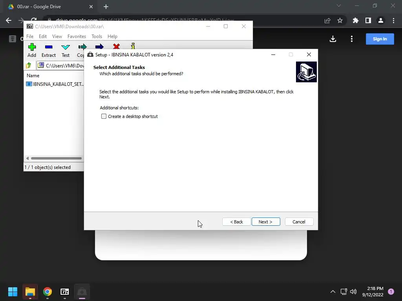Screen dimensions: 402x301
Task: Open the Help menu in 7-Zip
Action: (x=112, y=36)
